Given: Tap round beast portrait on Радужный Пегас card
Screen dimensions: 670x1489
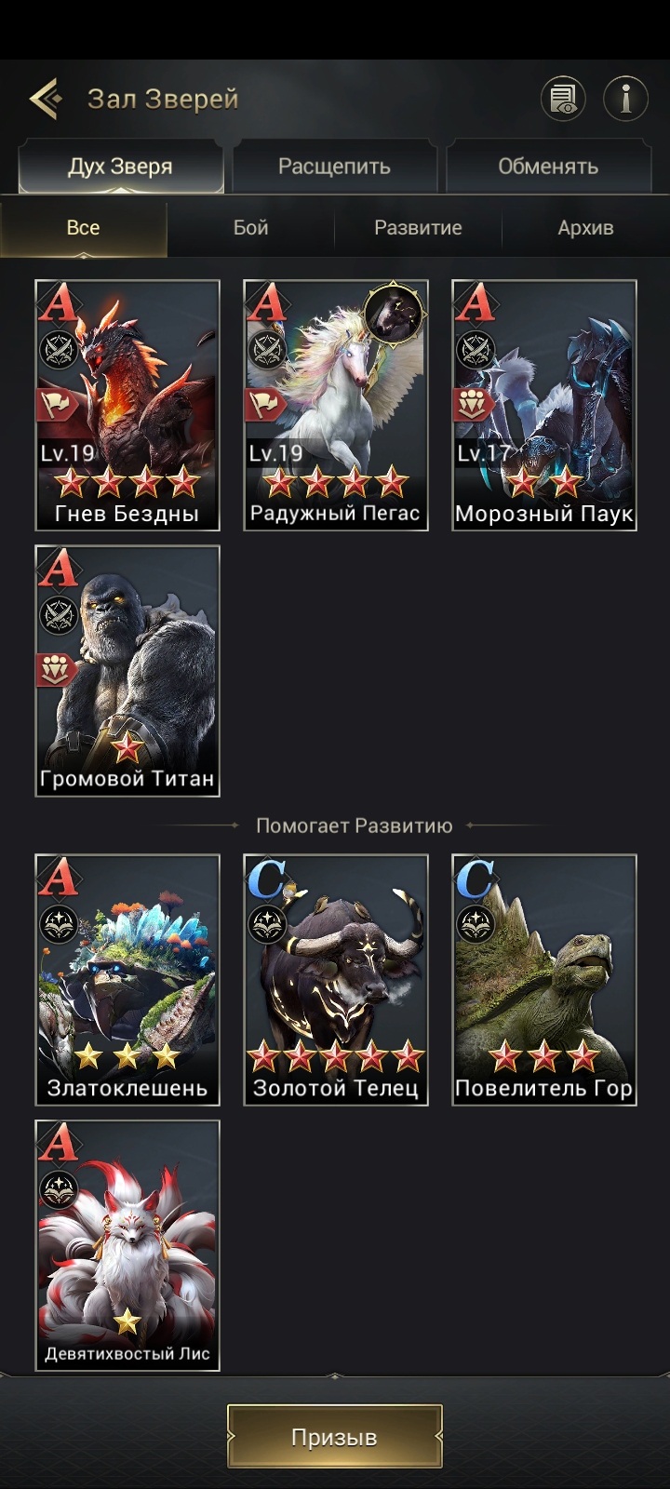Looking at the screenshot, I should (x=394, y=313).
